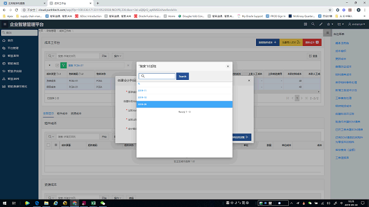The height and width of the screenshot is (207, 369).
Task: Click the reset button on cost grid
Action: 313,56
